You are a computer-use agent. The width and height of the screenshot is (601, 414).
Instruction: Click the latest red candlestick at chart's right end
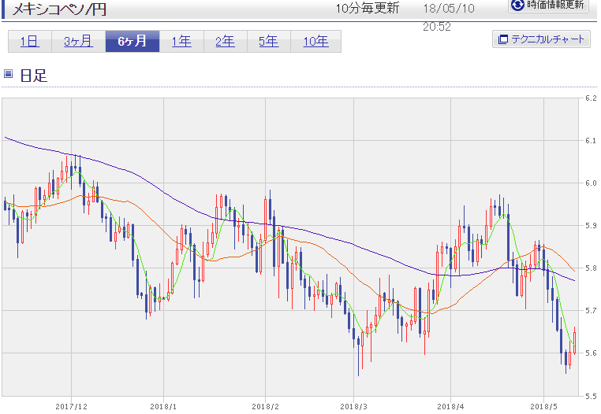point(574,342)
